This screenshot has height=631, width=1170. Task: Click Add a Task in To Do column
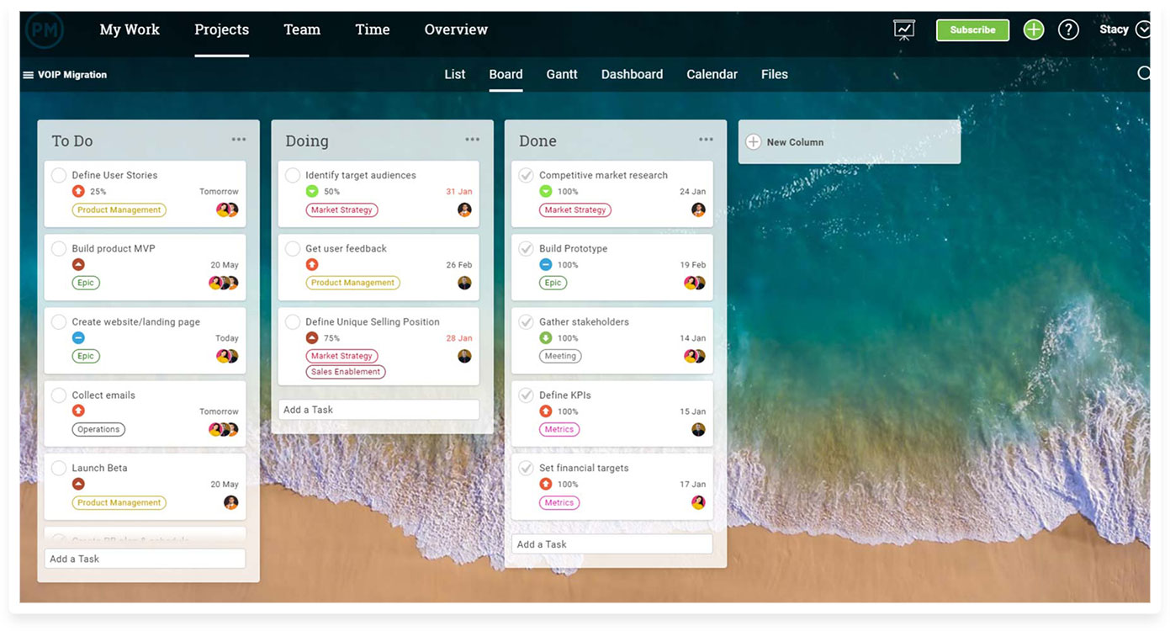(145, 559)
